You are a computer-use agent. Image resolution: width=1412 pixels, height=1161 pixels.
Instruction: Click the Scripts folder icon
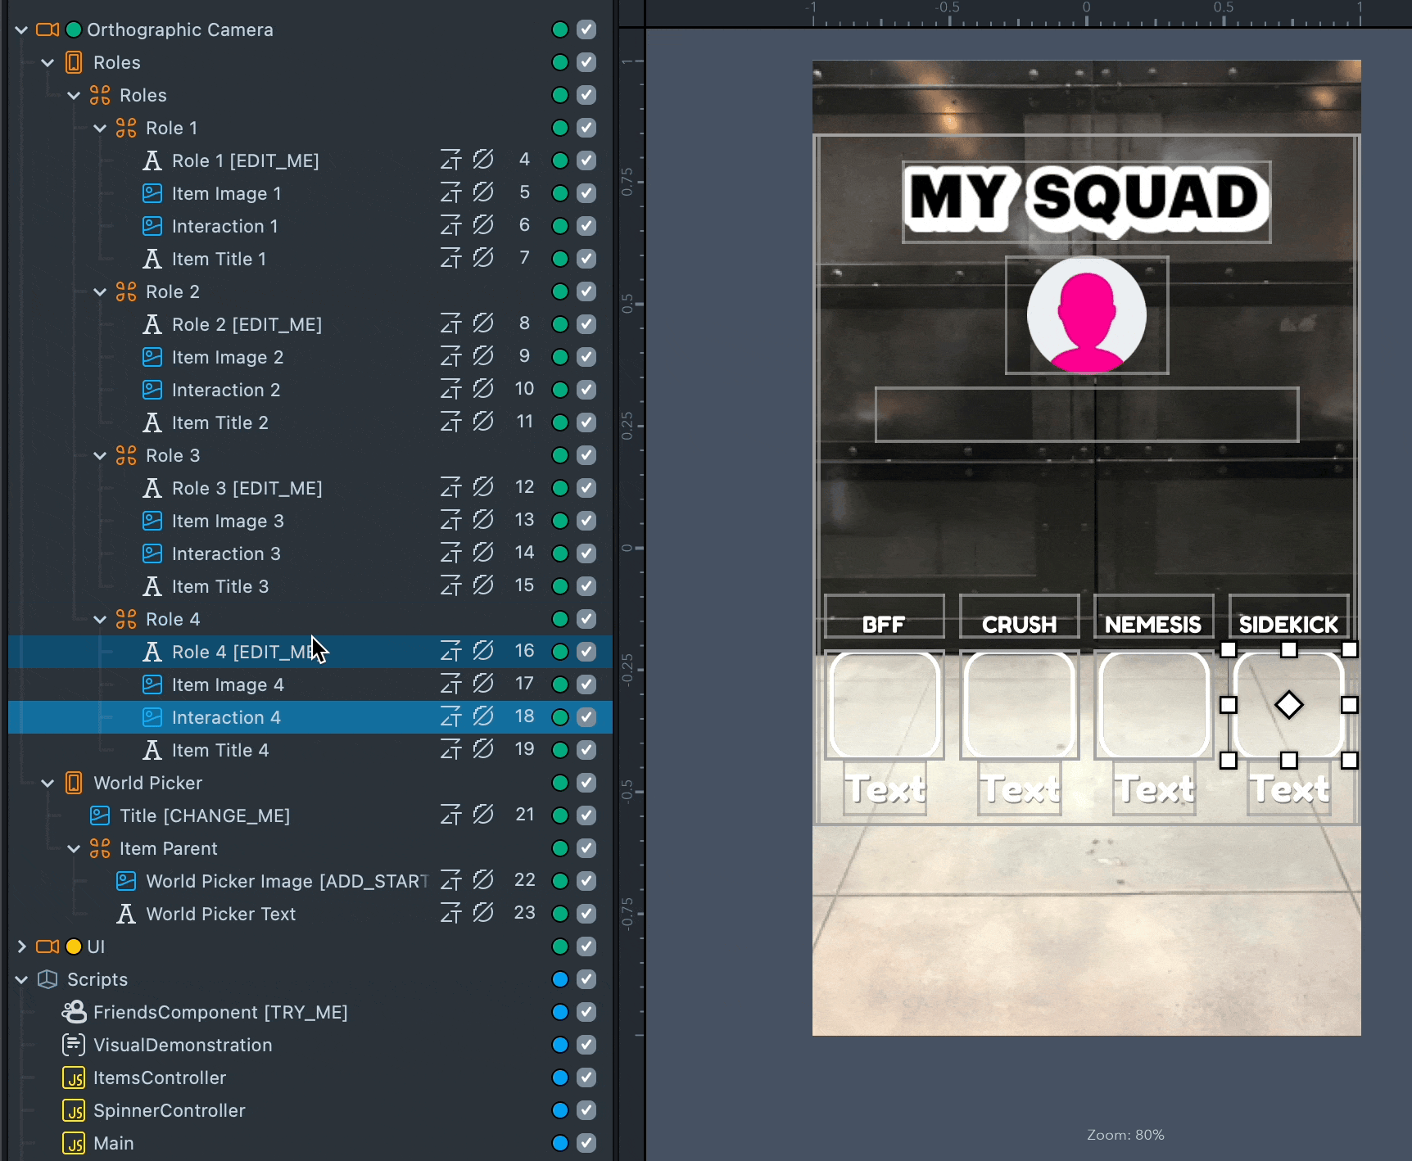[48, 979]
